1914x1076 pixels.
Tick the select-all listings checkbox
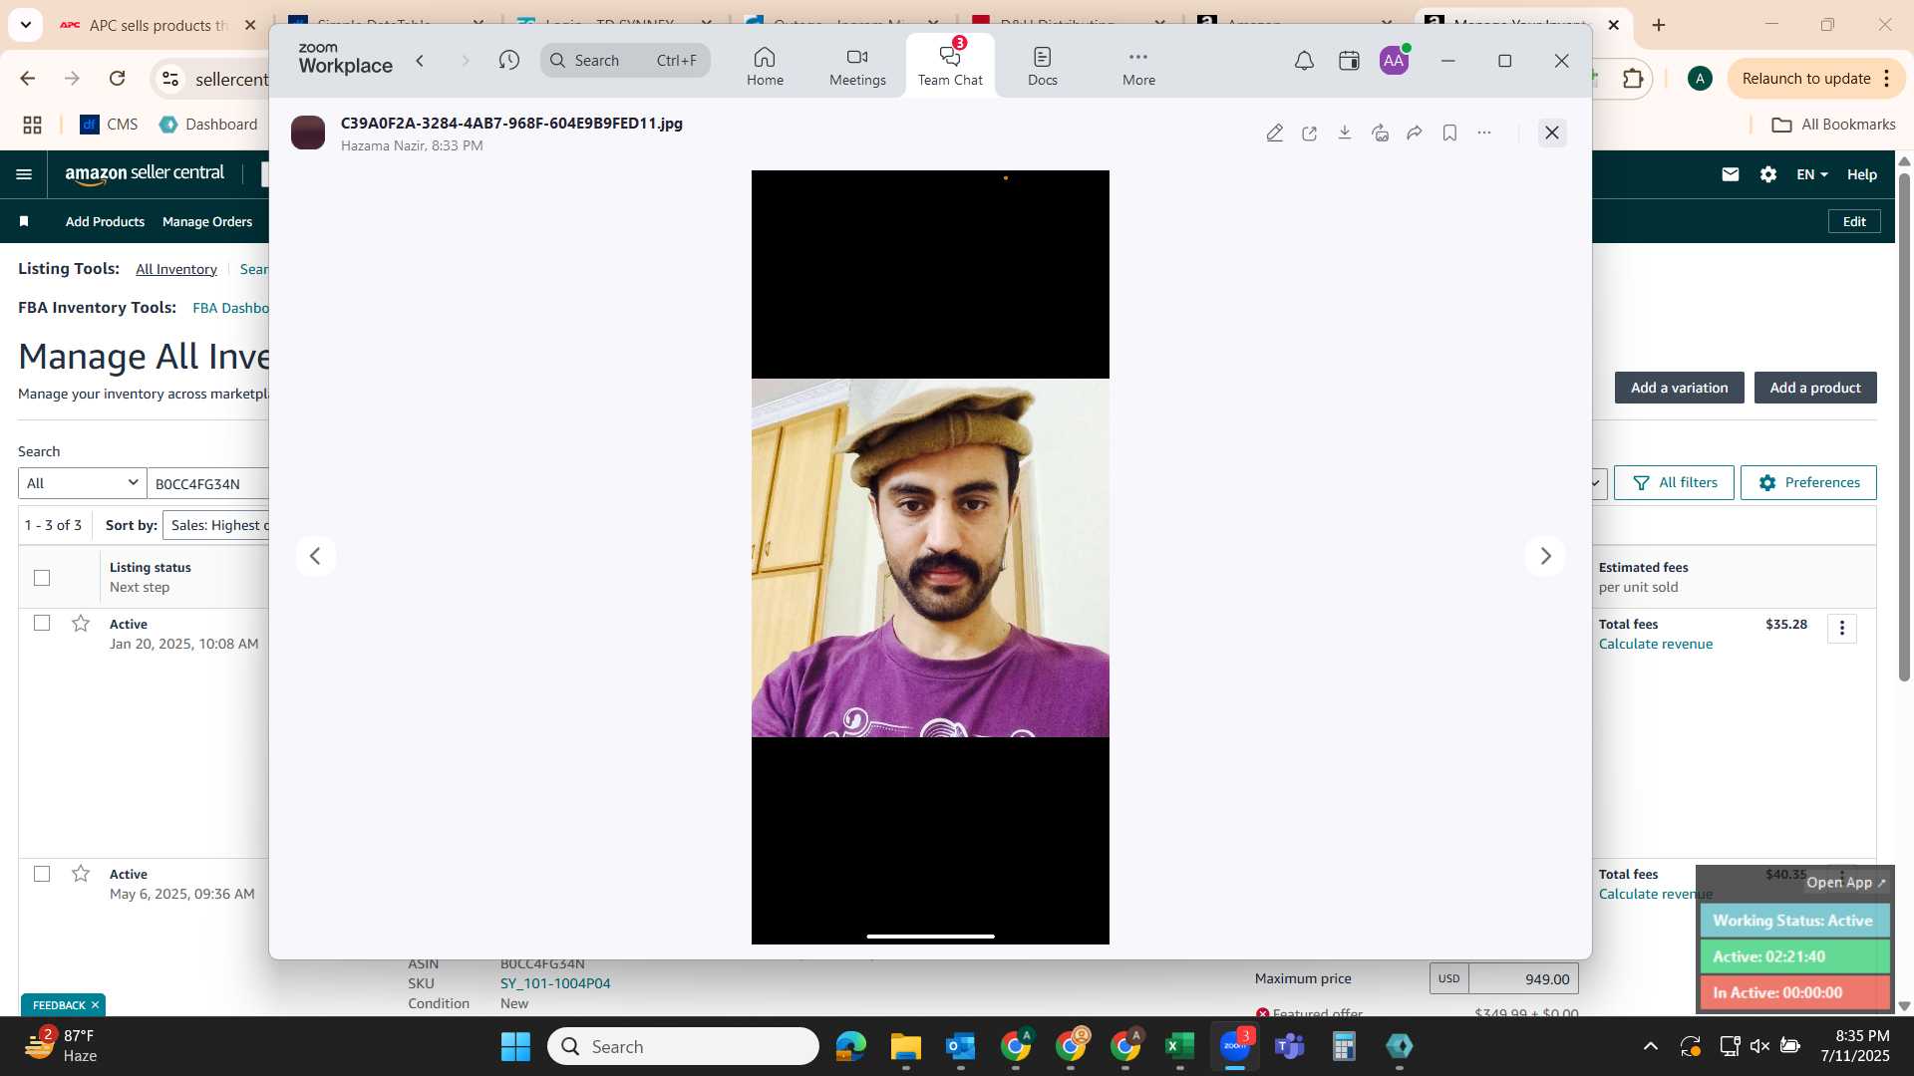click(42, 577)
